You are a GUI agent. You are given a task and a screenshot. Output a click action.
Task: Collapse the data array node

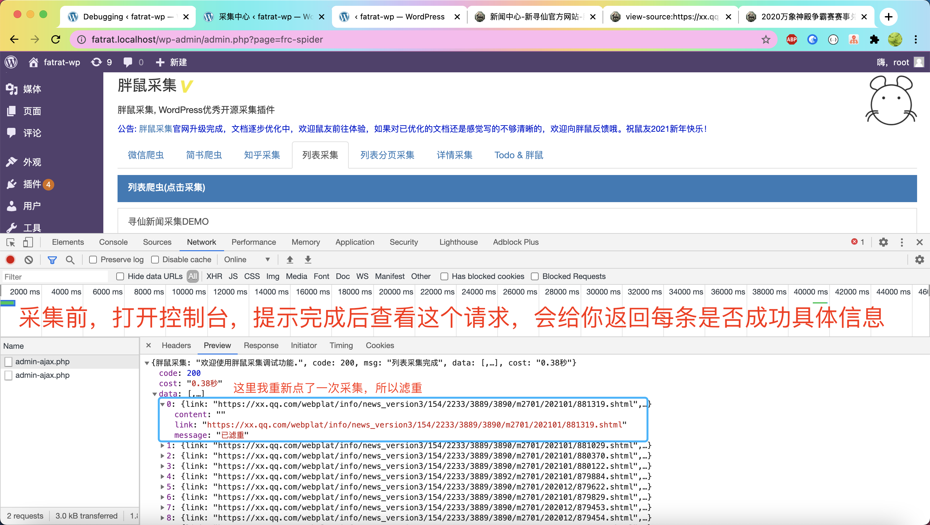coord(155,394)
